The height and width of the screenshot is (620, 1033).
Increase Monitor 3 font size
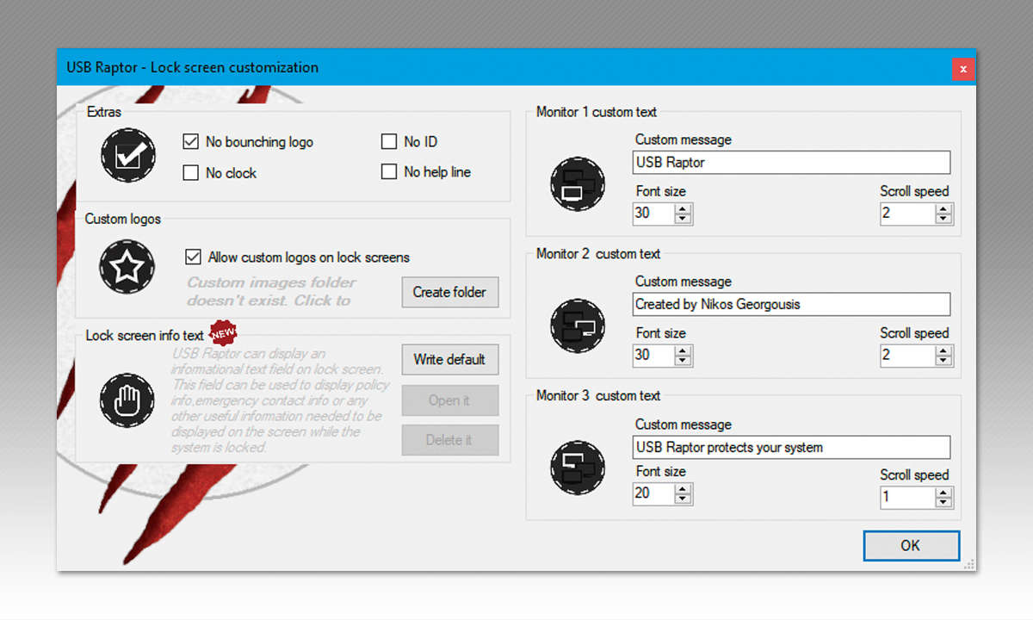[x=684, y=488]
